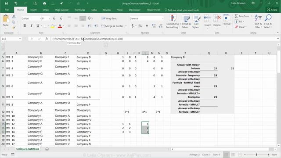Add a new sheet with plus button
The width and height of the screenshot is (281, 158).
(x=47, y=149)
